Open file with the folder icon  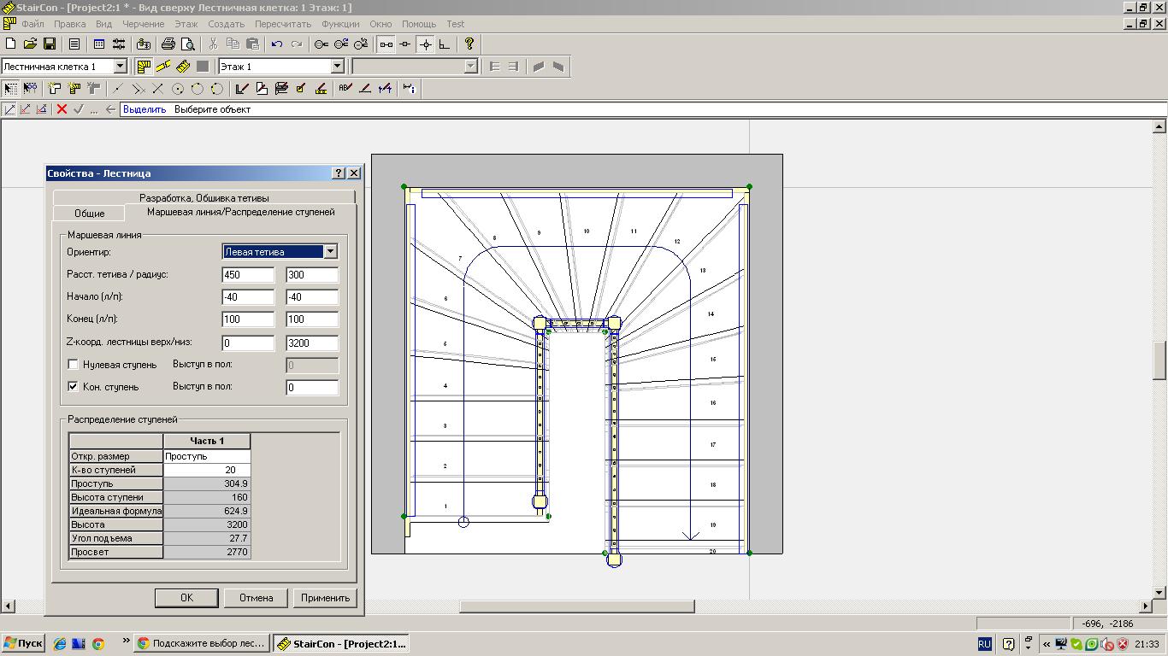click(30, 44)
